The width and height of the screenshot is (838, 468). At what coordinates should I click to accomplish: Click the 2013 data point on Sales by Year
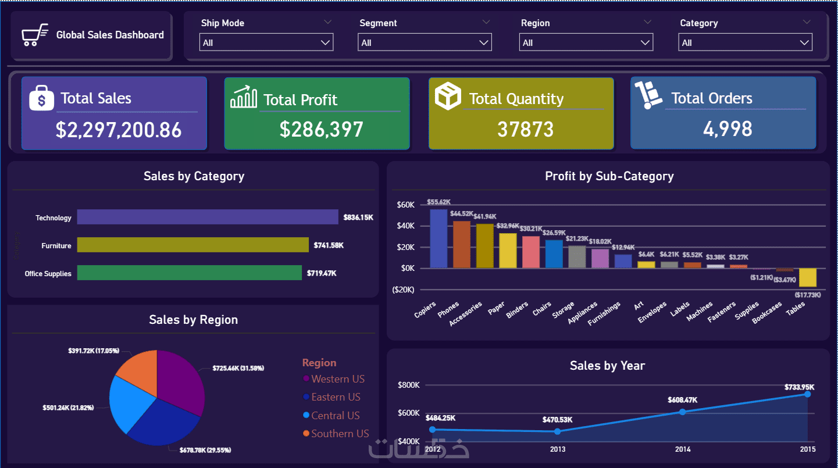point(558,431)
